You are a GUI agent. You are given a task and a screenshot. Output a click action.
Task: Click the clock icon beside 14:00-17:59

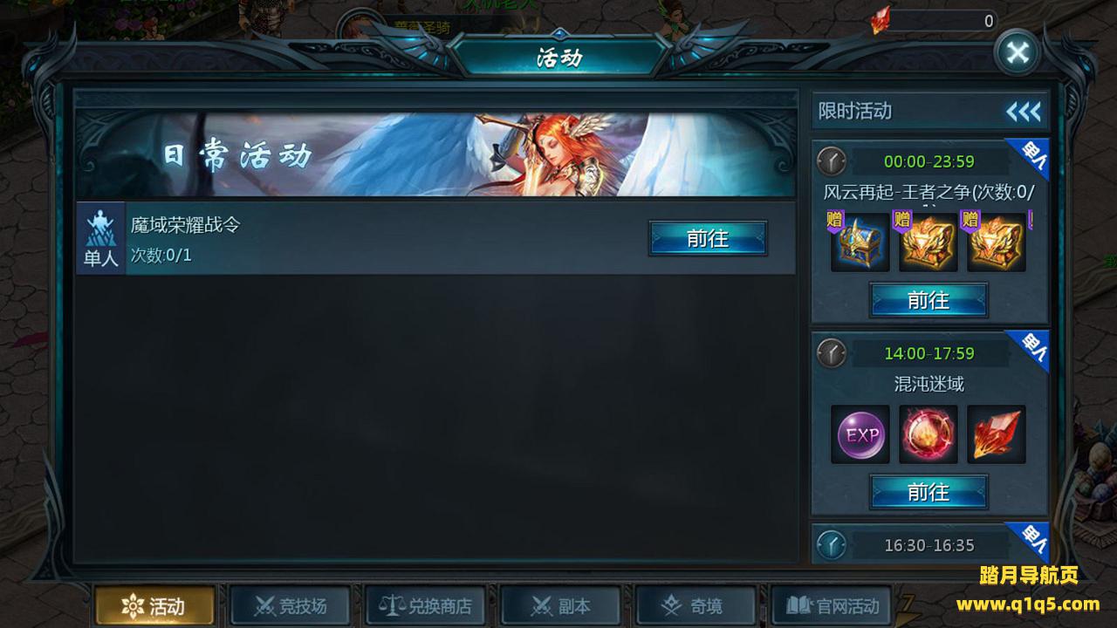[x=832, y=353]
